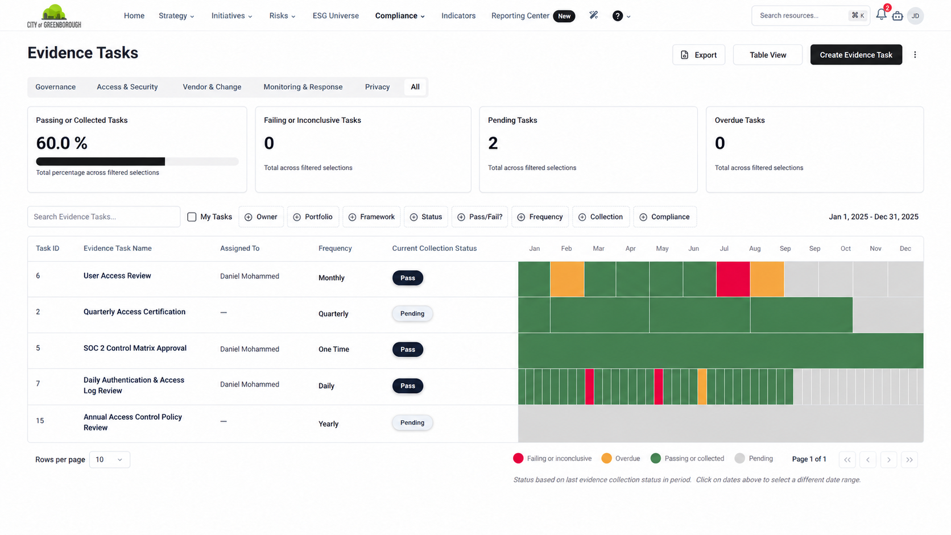Open the magic wand AI tool icon
Screen dimensions: 951x535
pos(593,15)
